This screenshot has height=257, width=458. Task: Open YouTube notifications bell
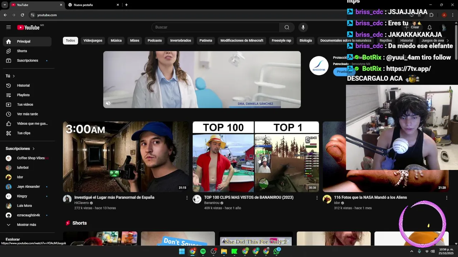[x=430, y=27]
